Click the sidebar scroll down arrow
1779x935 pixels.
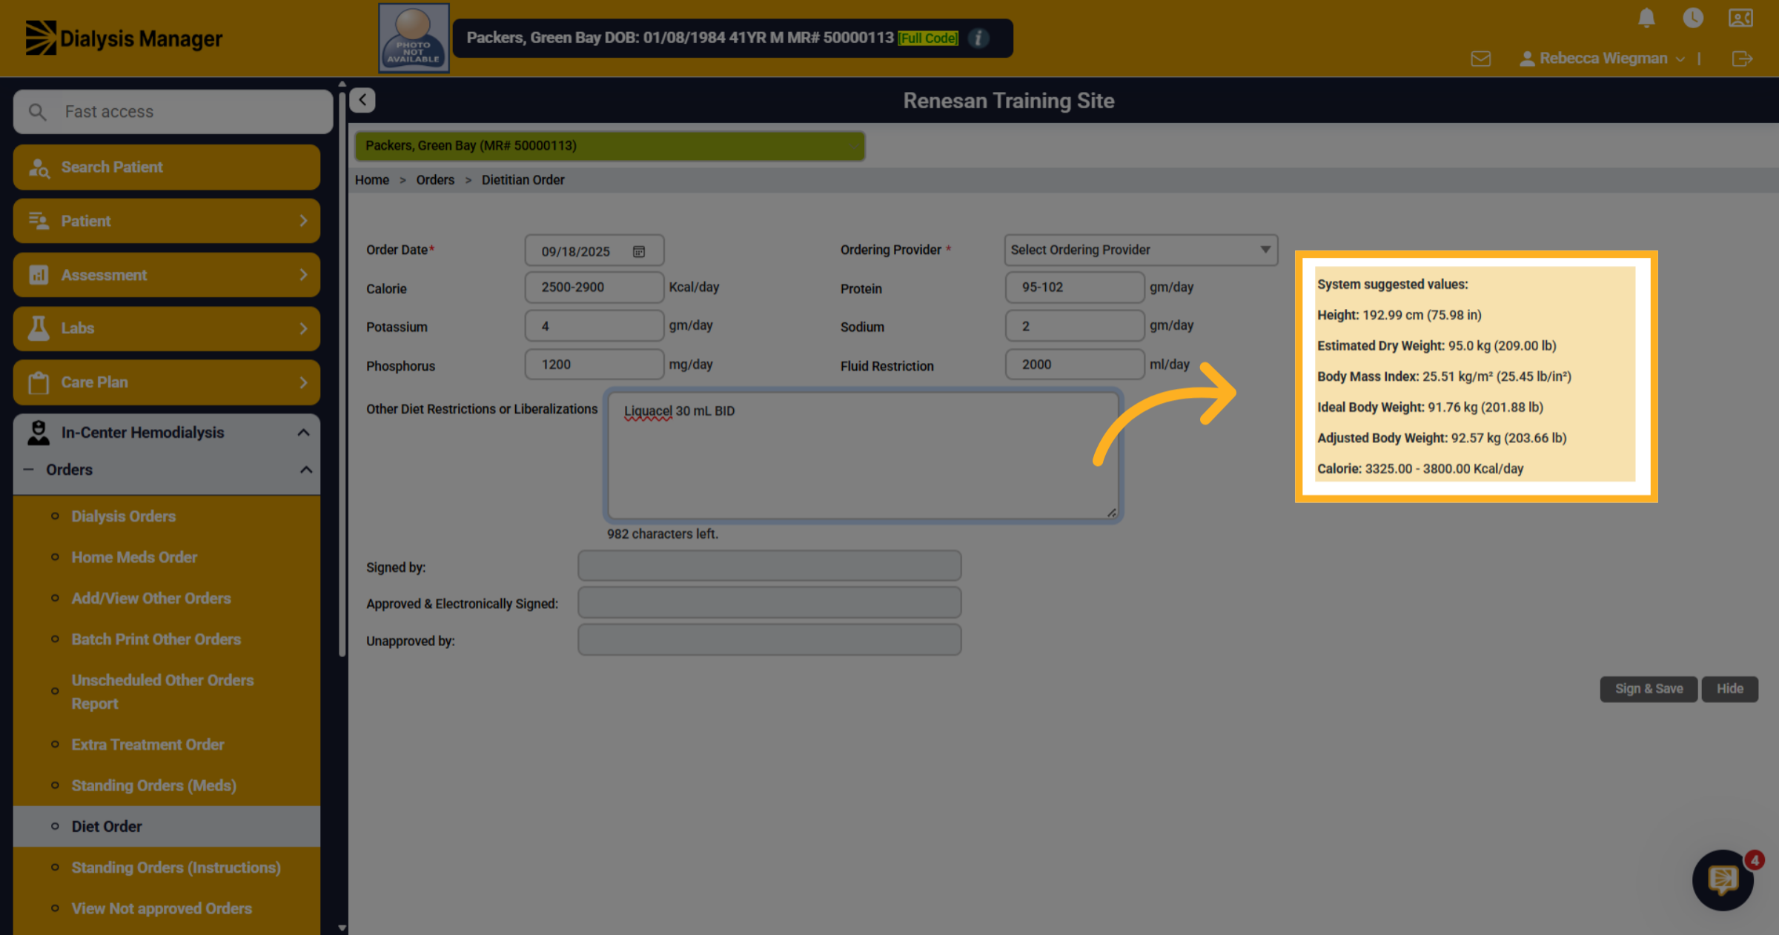pyautogui.click(x=342, y=928)
